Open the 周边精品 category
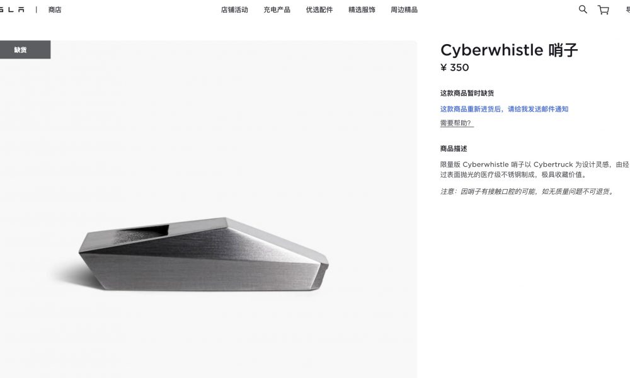The image size is (630, 378). (404, 9)
